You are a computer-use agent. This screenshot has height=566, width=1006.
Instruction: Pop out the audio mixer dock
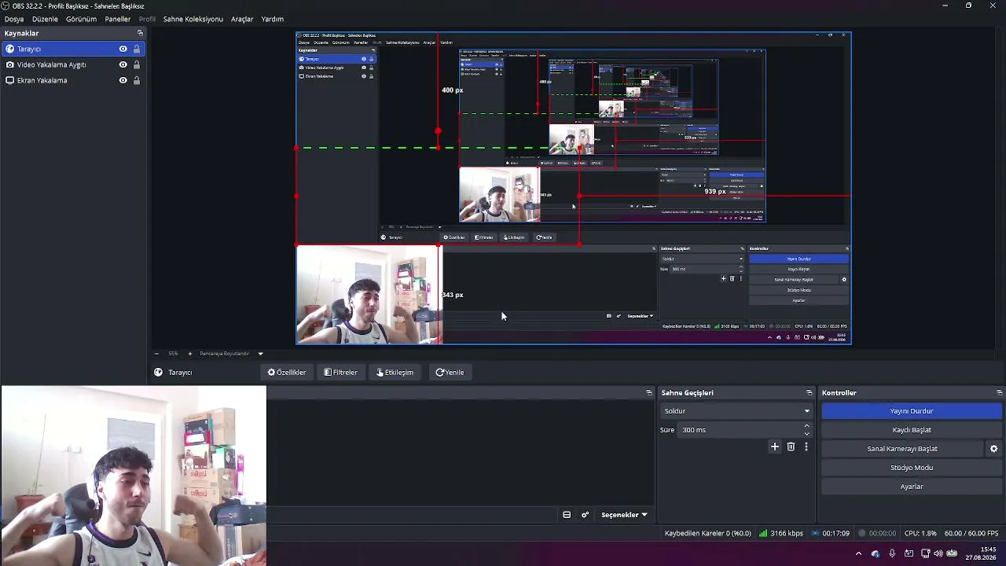click(x=648, y=392)
